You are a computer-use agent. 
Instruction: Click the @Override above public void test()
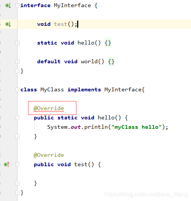[49, 155]
